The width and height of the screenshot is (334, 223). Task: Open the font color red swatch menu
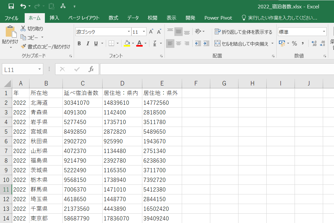pyautogui.click(x=140, y=43)
